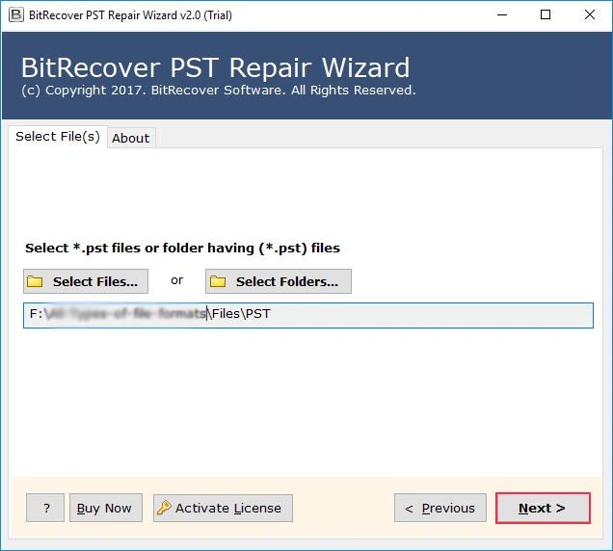Click the folder icon on Select Files
The image size is (613, 551).
(x=35, y=281)
